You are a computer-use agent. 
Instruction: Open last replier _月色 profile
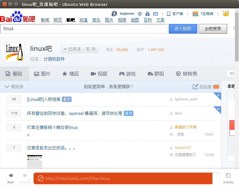click(x=180, y=134)
